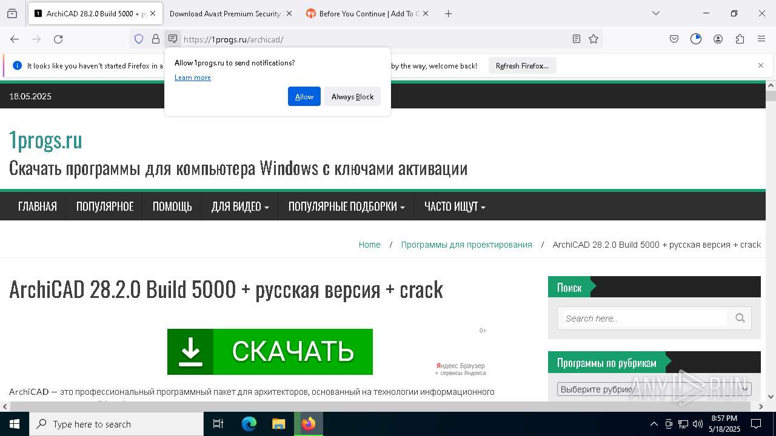The height and width of the screenshot is (436, 776).
Task: Expand ПОПУЛЯРНЫЕ ПОДБОРКИ dropdown menu
Action: click(x=346, y=206)
